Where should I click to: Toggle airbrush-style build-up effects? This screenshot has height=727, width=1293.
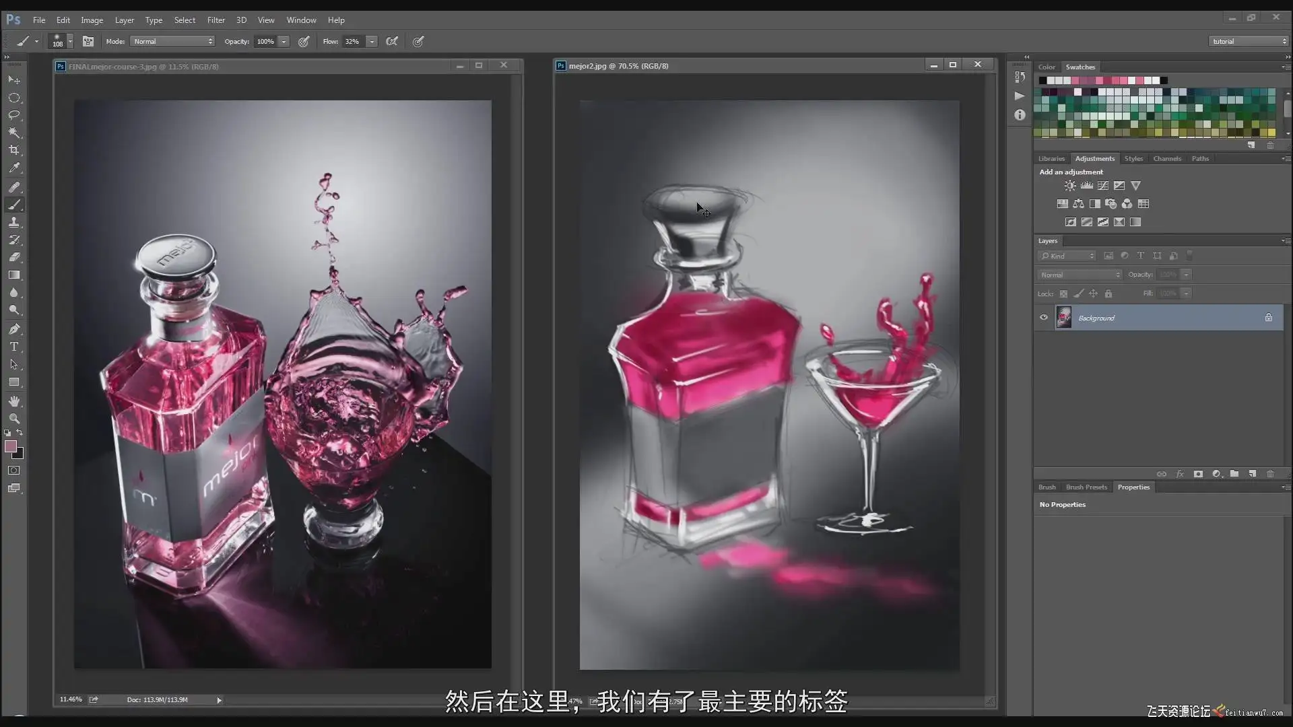point(392,42)
